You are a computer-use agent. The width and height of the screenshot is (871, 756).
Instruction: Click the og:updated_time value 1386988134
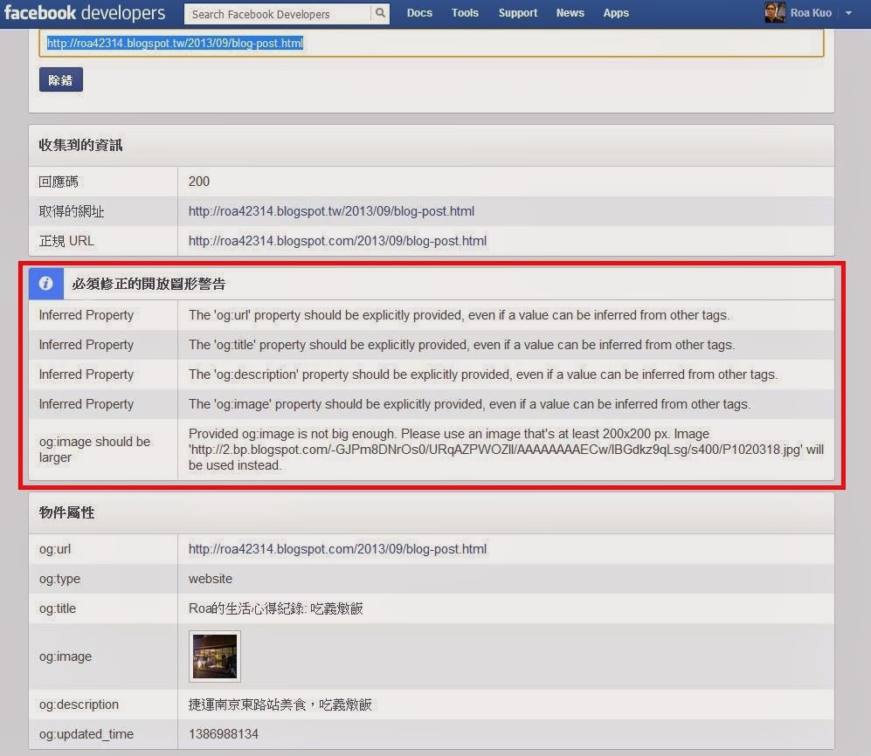224,734
